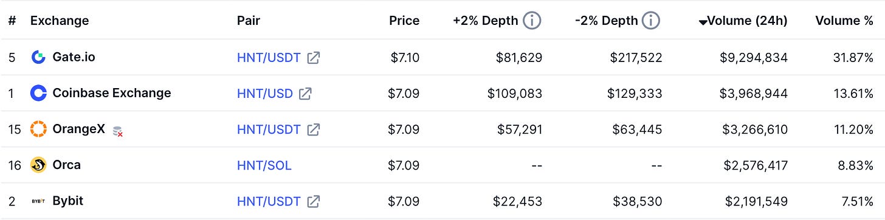885x220 pixels.
Task: Click the external link icon beside Gate.io HNT/USDT
Action: 314,58
